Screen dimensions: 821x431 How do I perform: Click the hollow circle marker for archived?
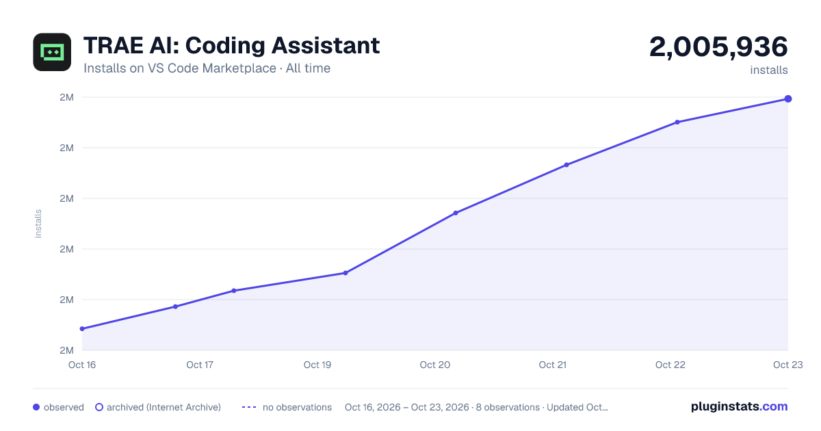tap(99, 407)
